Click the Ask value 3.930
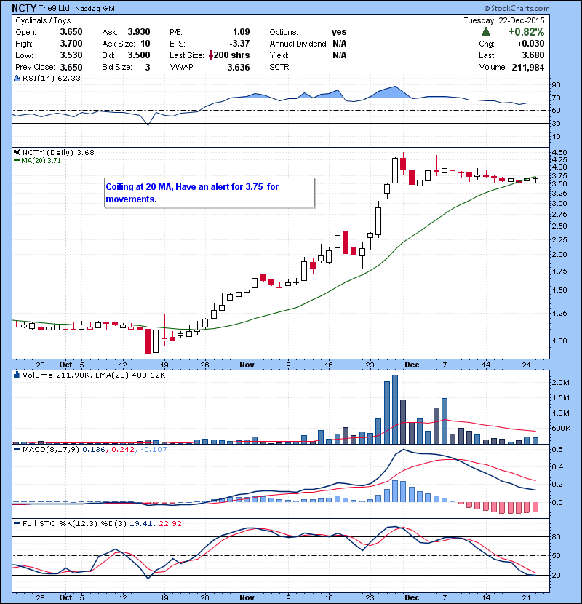 coord(139,32)
